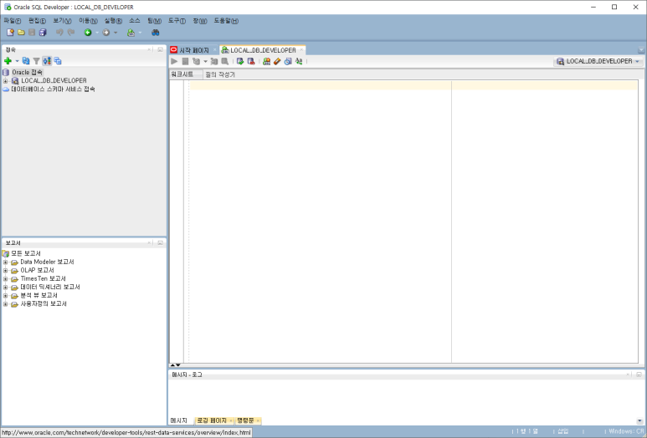Switch to the 시작 페이지 tab
Viewport: 647px width, 438px height.
click(x=194, y=50)
